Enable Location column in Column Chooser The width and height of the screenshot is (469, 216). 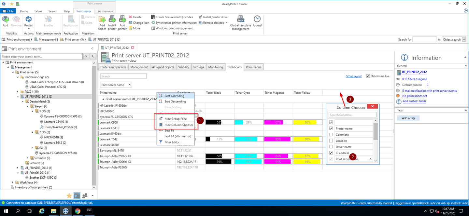tap(331, 141)
